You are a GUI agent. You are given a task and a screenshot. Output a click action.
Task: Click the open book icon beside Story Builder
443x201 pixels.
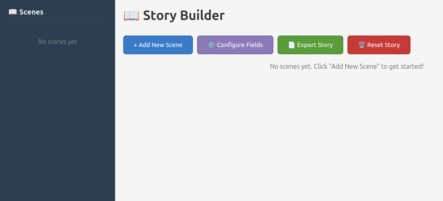(x=131, y=15)
